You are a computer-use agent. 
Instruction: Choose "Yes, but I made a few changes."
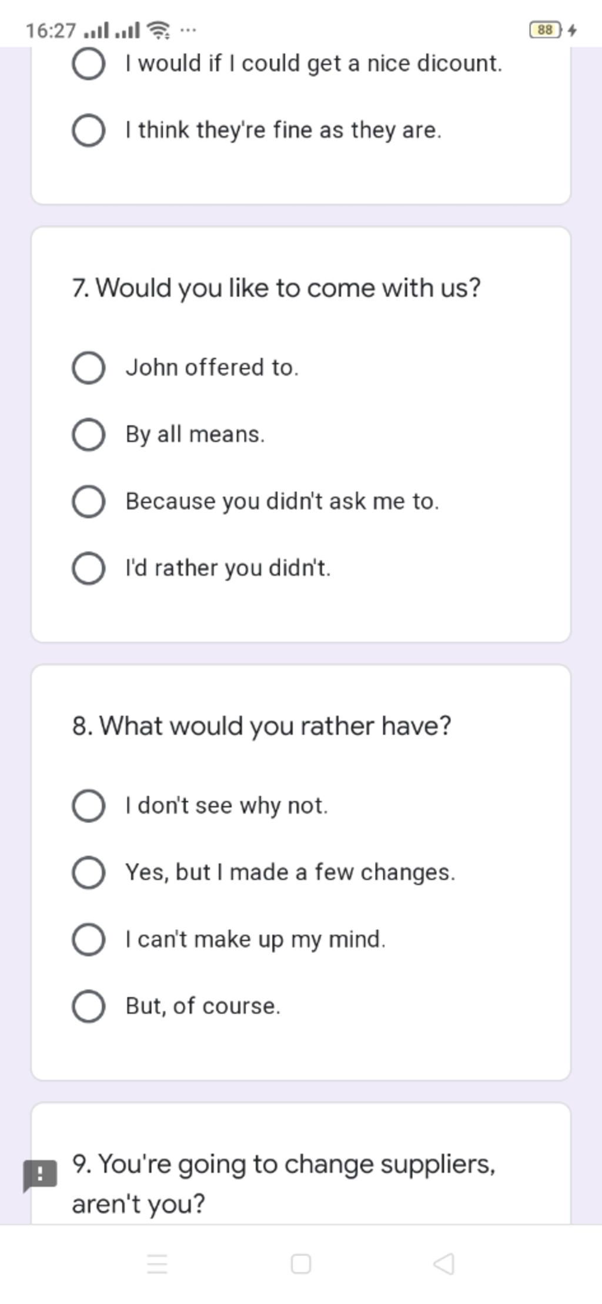point(263,872)
